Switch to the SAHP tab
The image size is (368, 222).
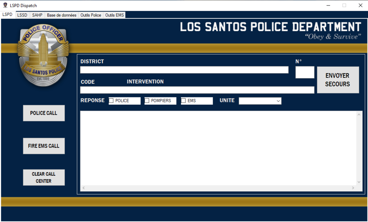tap(37, 15)
